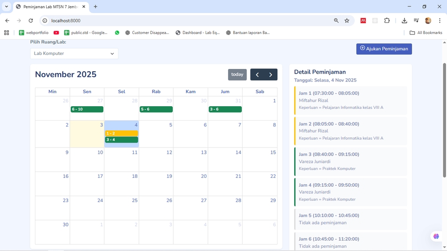Open the Chrome three-dot menu

(440, 20)
